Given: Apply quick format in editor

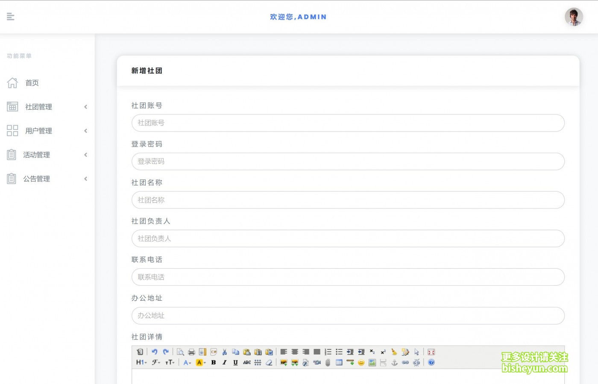Looking at the screenshot, I should [x=406, y=352].
